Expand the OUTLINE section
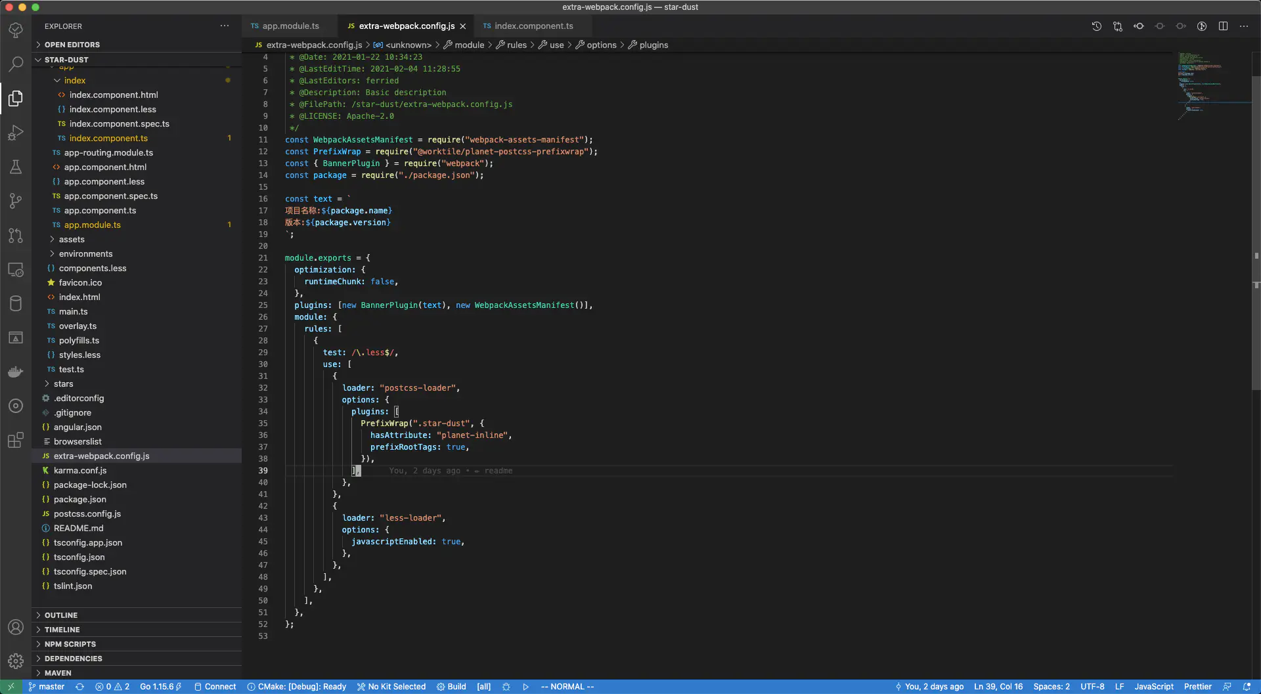Screen dimensions: 1261x694 [61, 615]
